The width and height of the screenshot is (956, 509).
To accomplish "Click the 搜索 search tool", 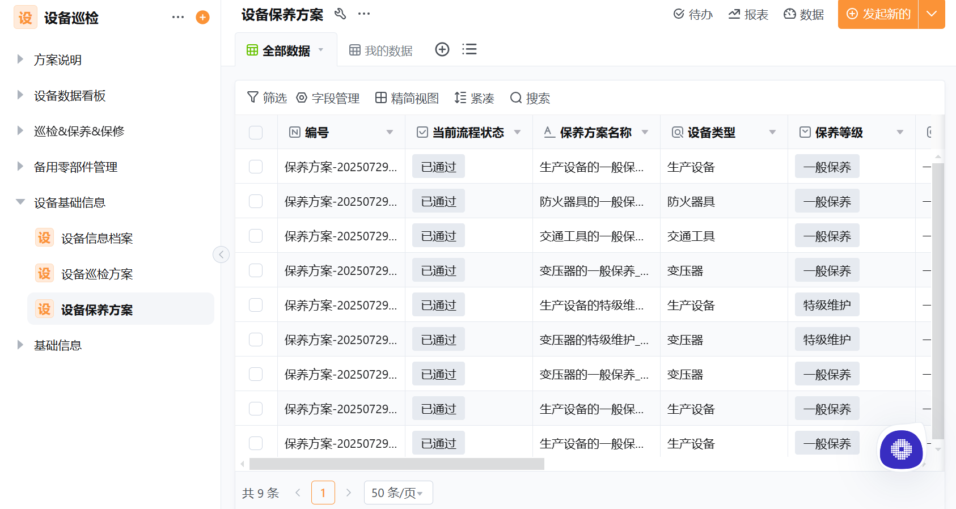I will pos(530,98).
